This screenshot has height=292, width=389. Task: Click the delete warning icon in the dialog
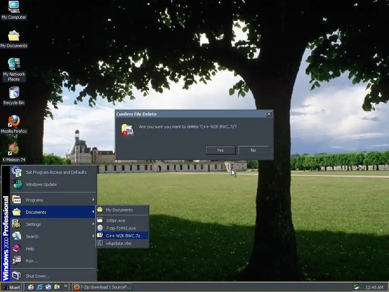pos(128,130)
